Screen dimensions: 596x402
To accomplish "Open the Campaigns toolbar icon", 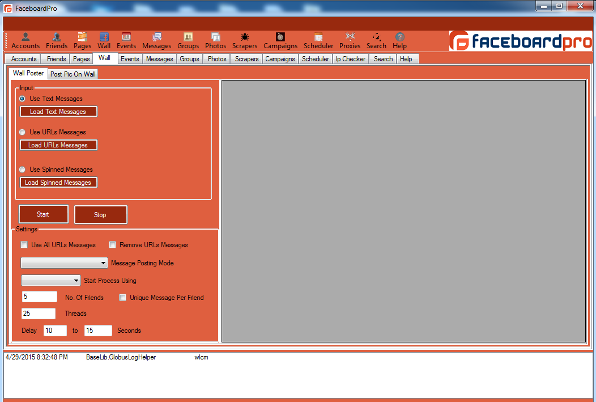I will [280, 41].
